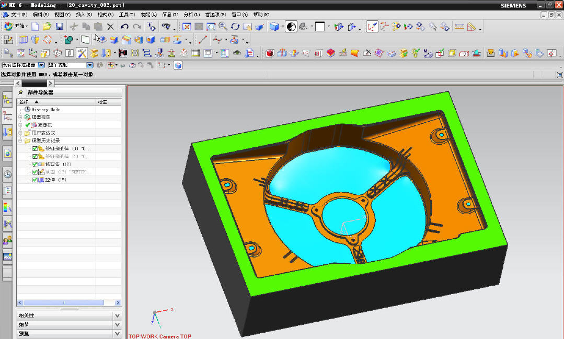Screen dimensions: 564x339
Task: Click the Measure Distance ruler icon
Action: 459,26
